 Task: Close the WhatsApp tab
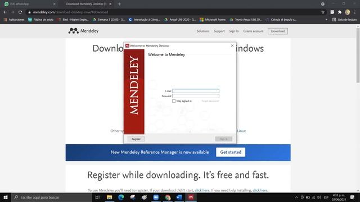click(55, 4)
